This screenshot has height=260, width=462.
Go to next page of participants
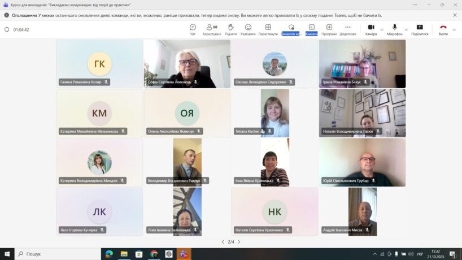click(239, 242)
